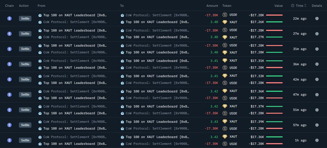Viewport: 327px width, 148px height.
Task: Click Settle button in 22m ago row
Action: point(25,18)
